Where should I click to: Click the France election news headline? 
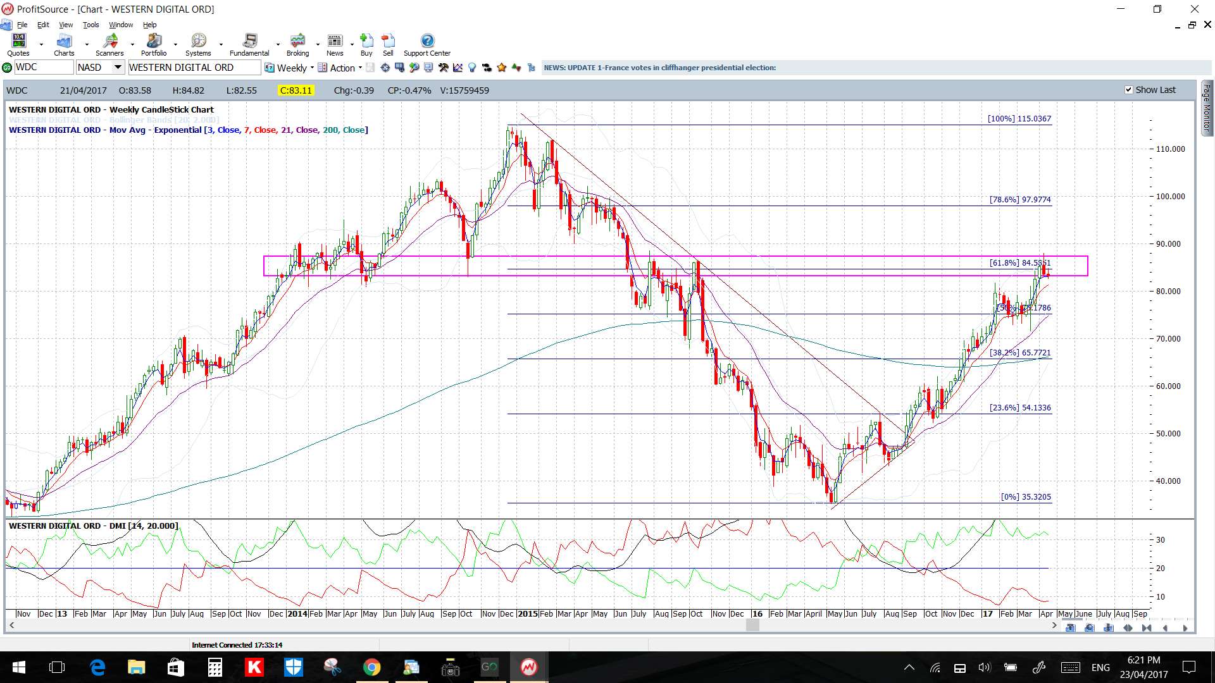pos(659,68)
